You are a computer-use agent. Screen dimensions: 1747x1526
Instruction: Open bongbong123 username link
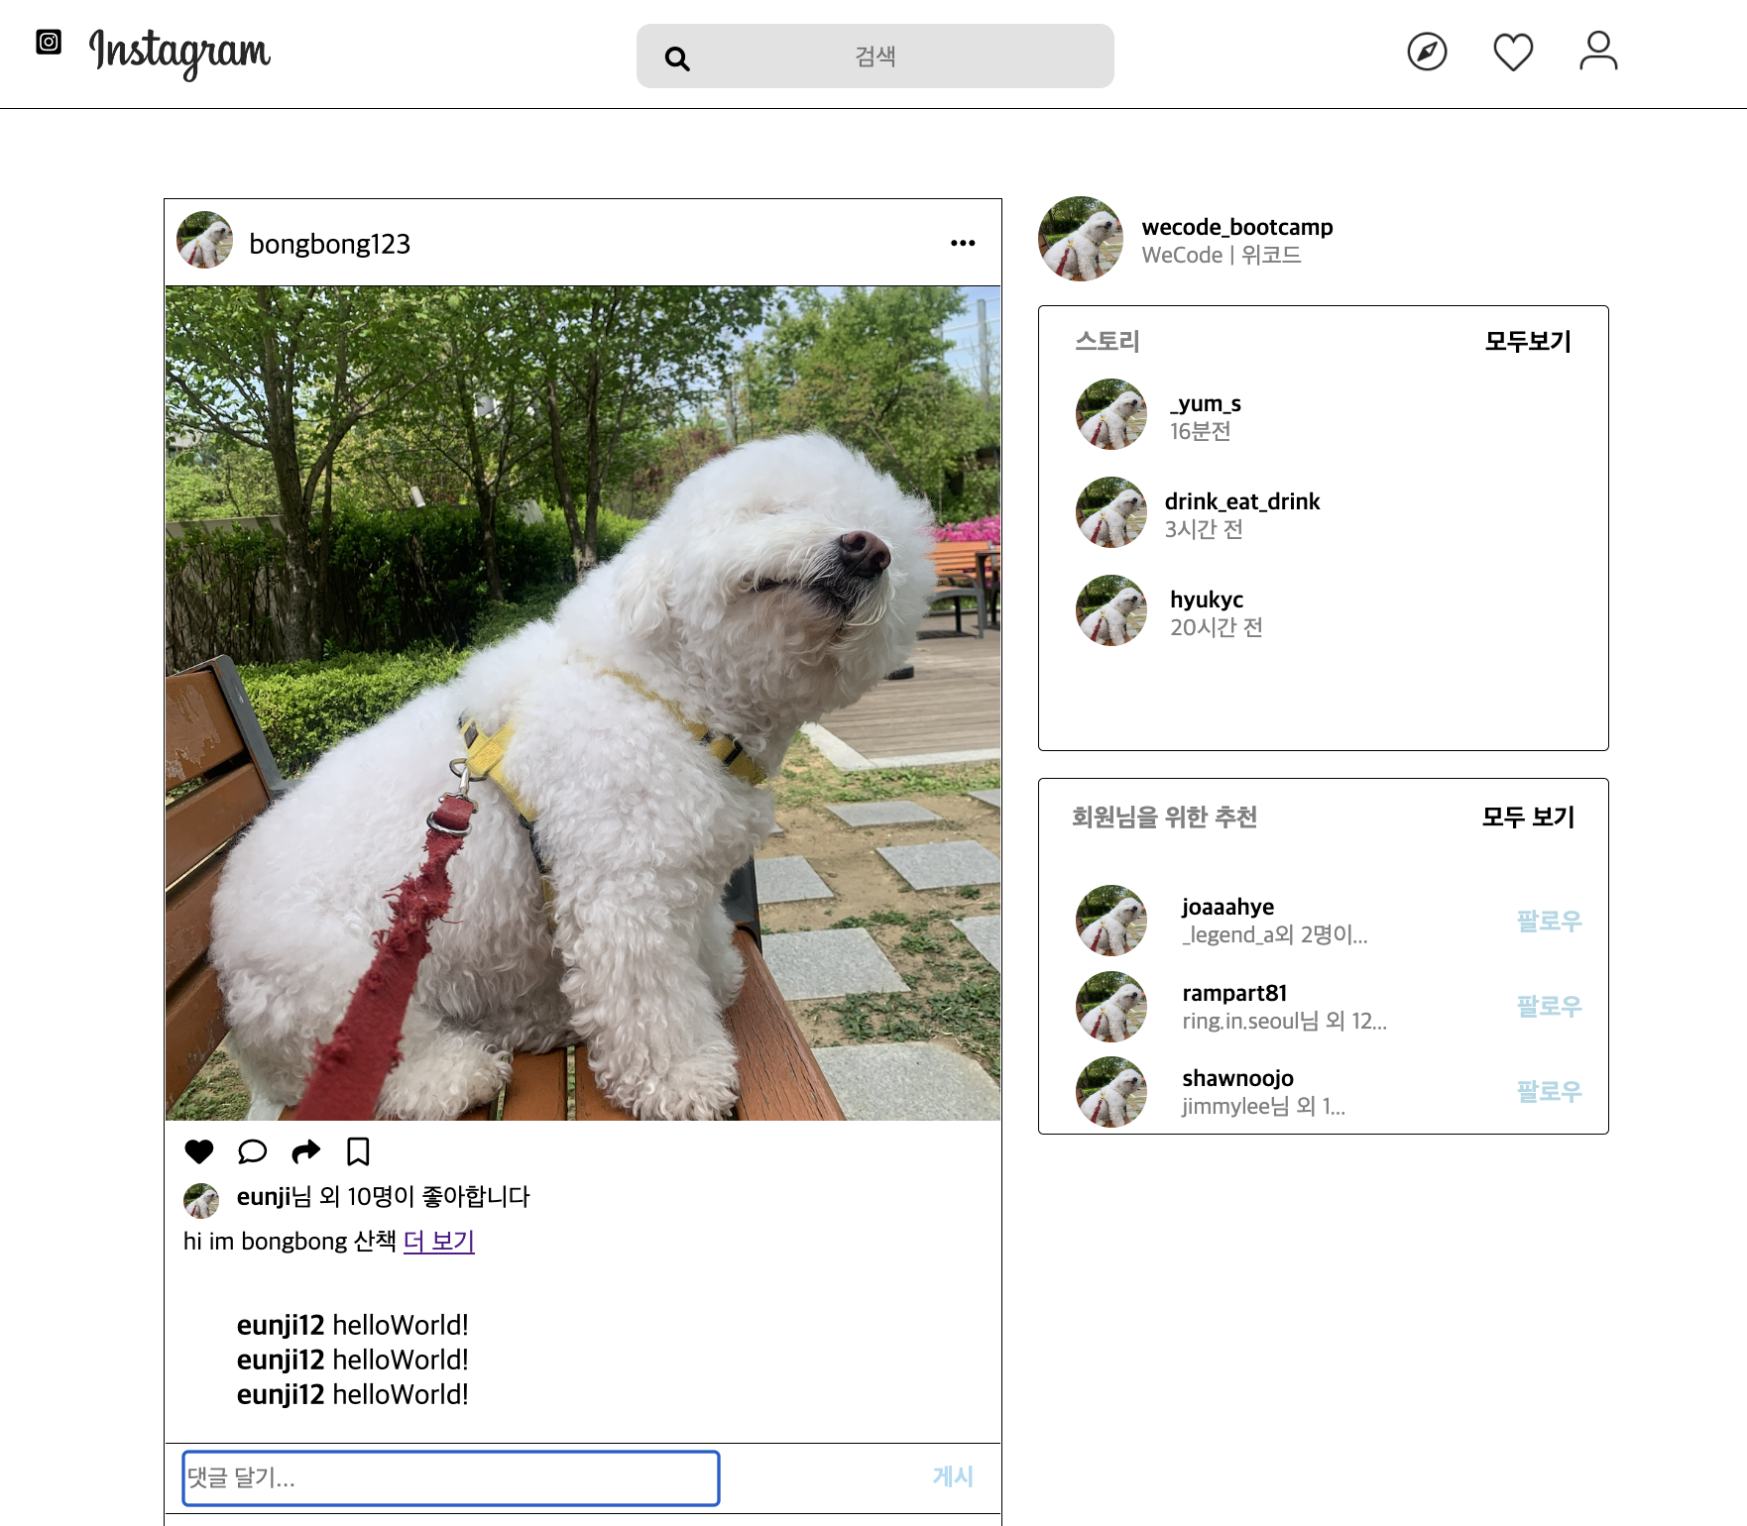[329, 244]
